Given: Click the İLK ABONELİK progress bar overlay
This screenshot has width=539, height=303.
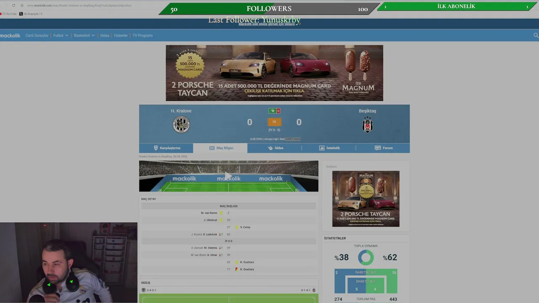Looking at the screenshot, I should [x=456, y=7].
